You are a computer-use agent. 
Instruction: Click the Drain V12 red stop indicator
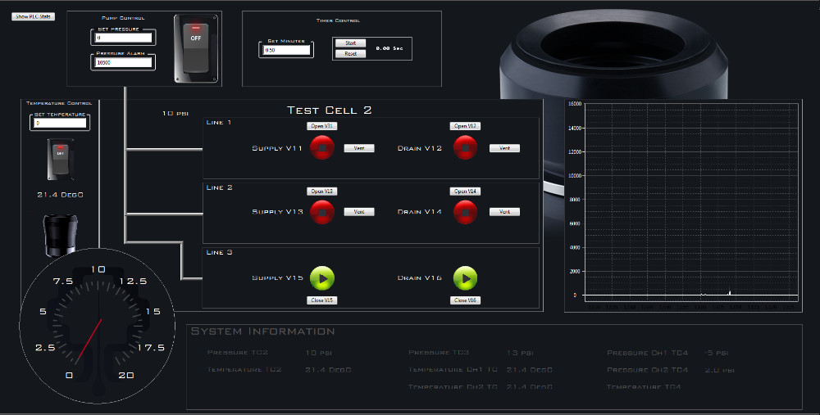click(x=466, y=147)
